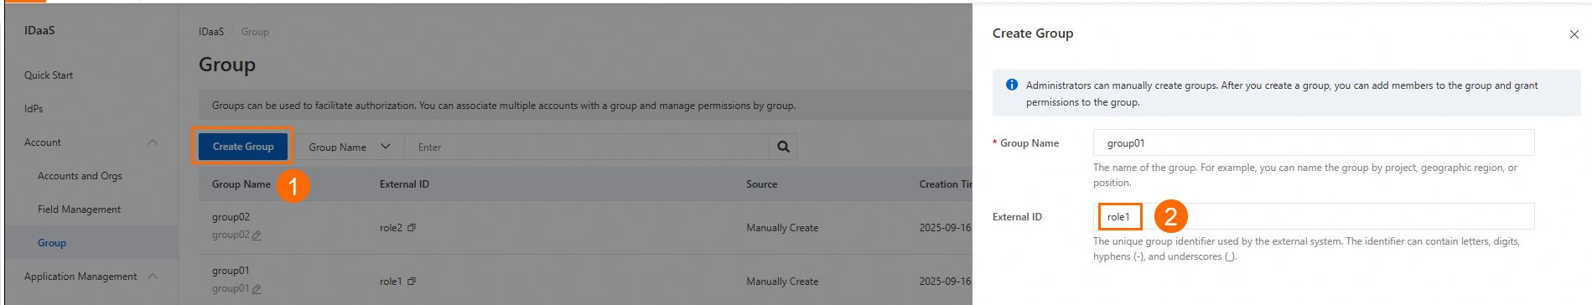Screen dimensions: 1592x305
Task: Collapse the Application Management section
Action: coord(153,277)
